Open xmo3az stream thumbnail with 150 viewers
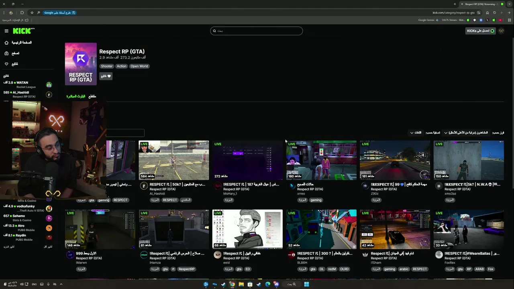The width and height of the screenshot is (514, 289). (x=469, y=160)
